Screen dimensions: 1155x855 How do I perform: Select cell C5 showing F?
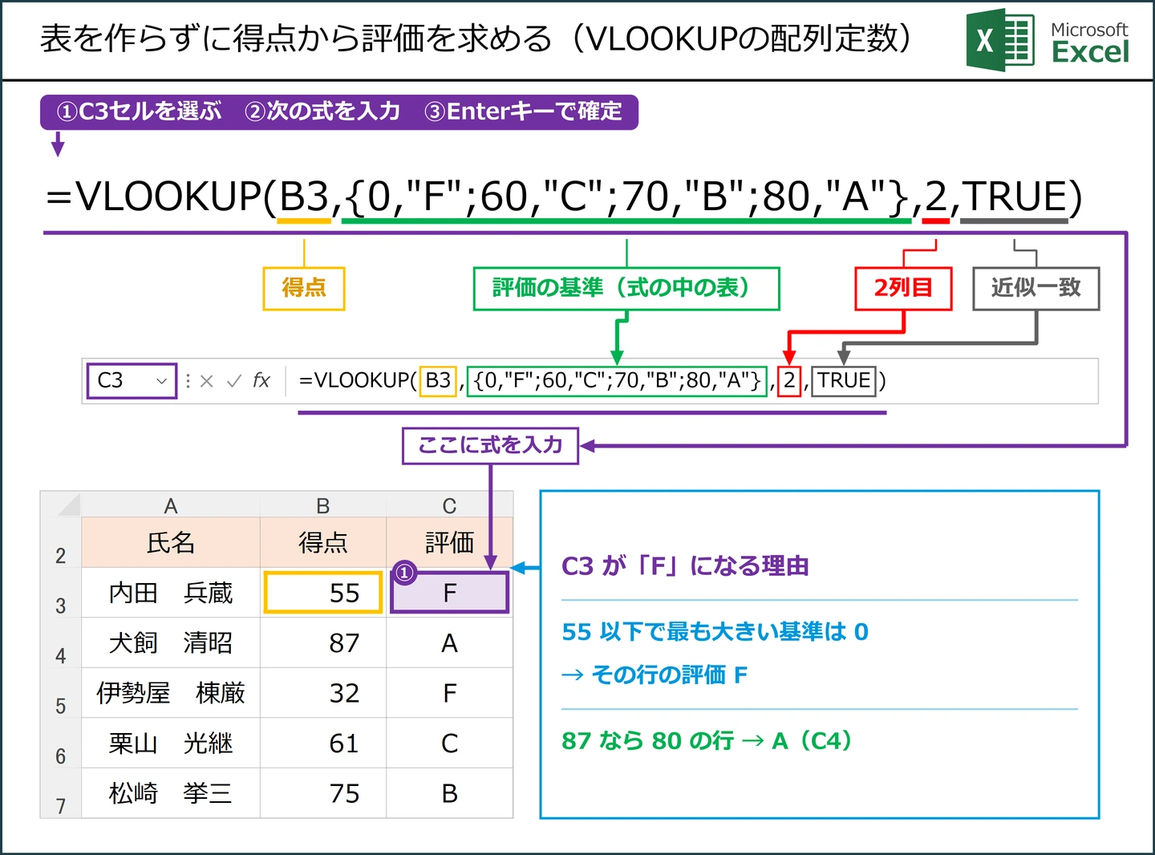pos(449,693)
